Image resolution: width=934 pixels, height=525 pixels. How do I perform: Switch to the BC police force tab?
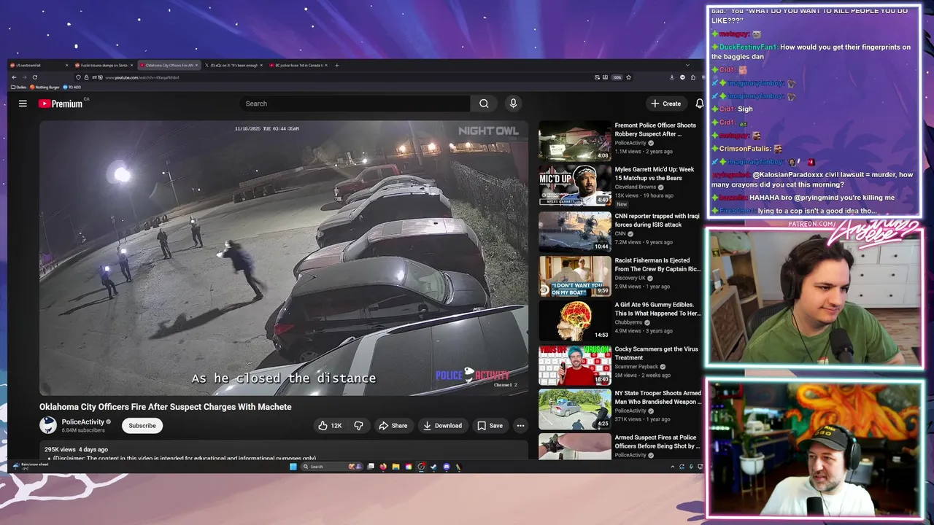click(299, 66)
